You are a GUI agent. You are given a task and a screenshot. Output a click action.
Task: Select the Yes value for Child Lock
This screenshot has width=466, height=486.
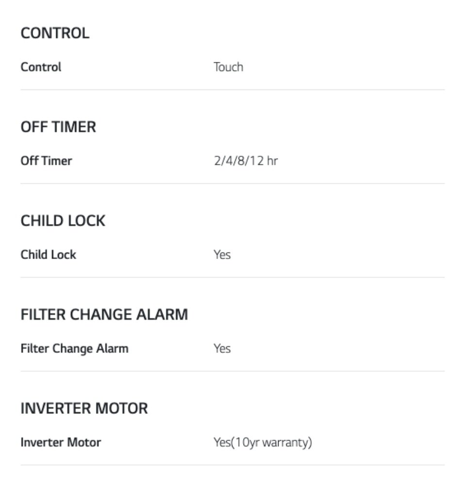[x=222, y=255]
